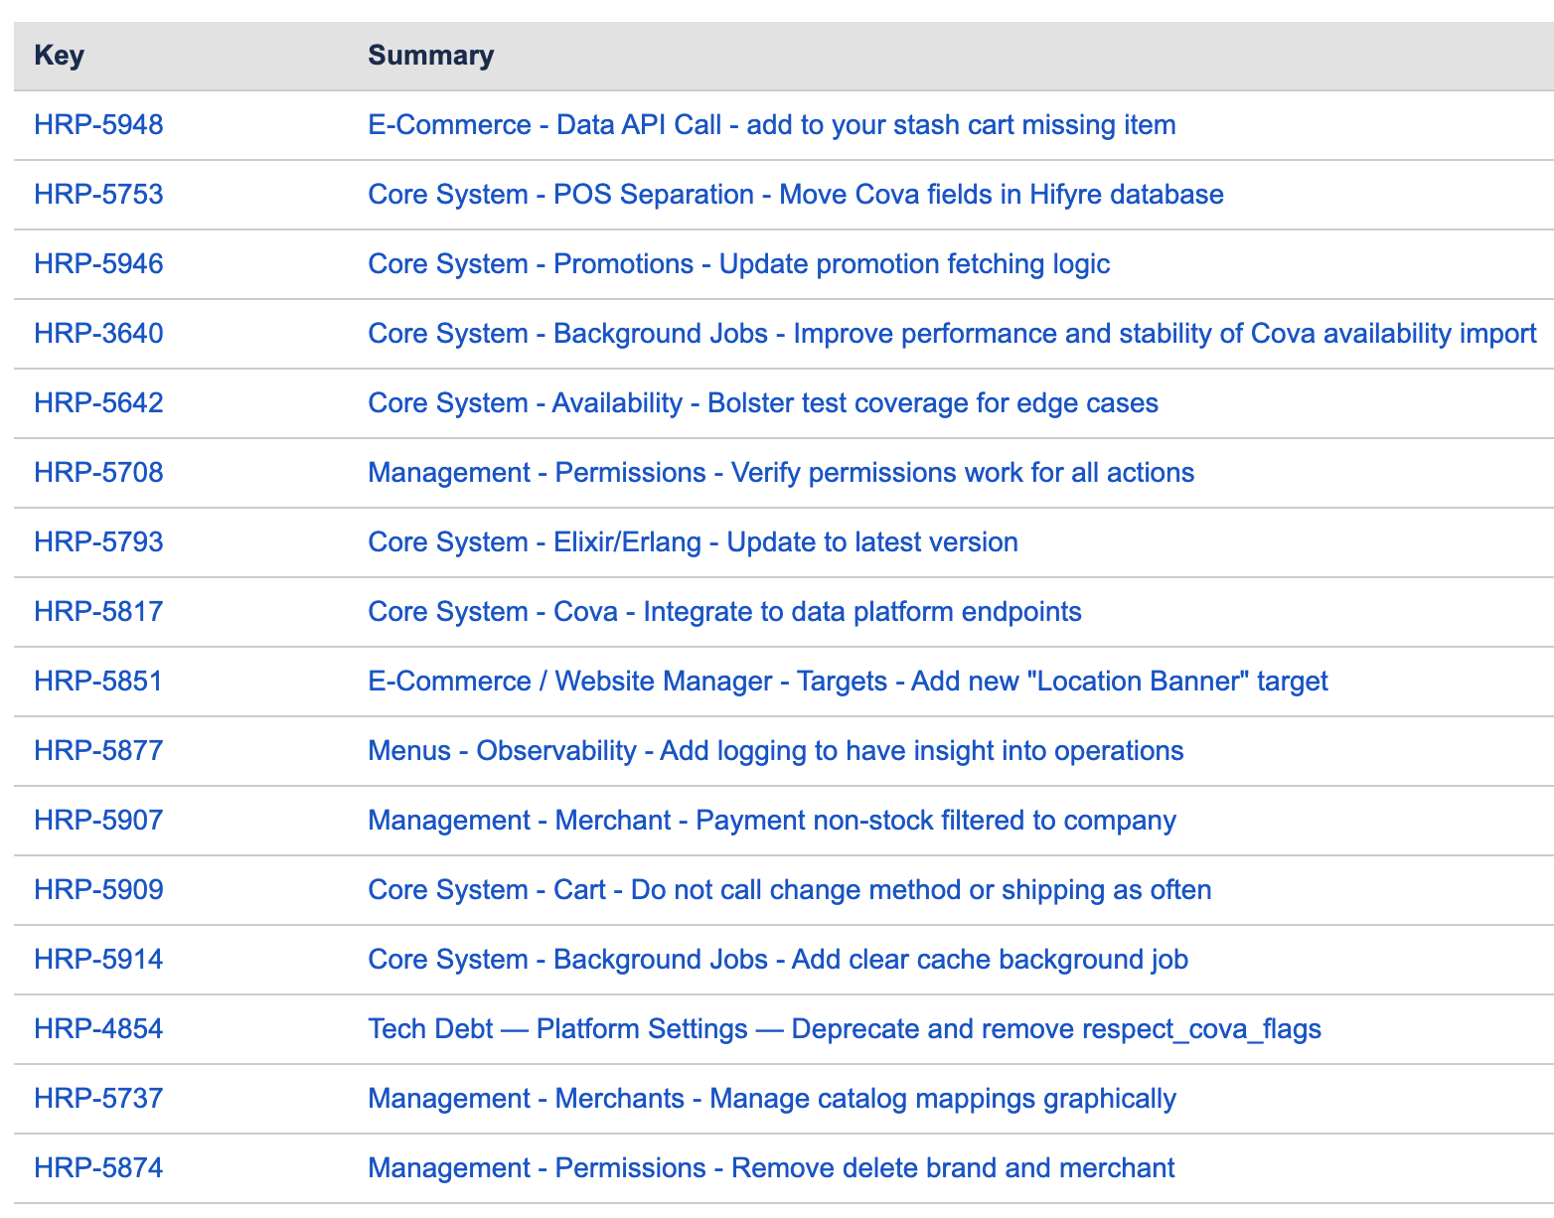Click issue key HRP-5737
This screenshot has height=1218, width=1554.
98,1099
